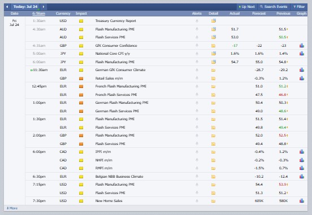Click the Graph column header

pyautogui.click(x=301, y=14)
